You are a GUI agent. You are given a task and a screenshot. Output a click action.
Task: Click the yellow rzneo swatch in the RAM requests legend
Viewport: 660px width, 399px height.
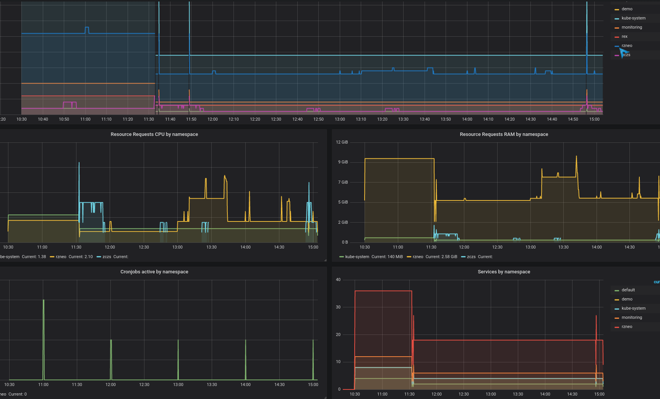409,257
